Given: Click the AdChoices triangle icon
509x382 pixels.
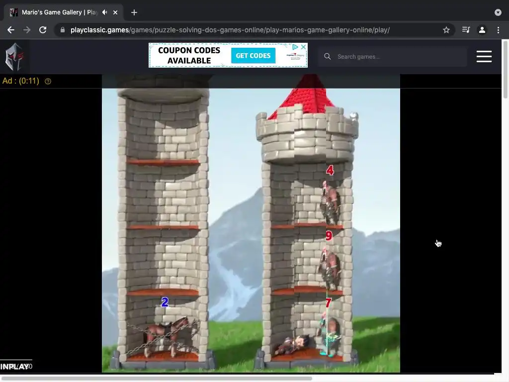Looking at the screenshot, I should 295,47.
